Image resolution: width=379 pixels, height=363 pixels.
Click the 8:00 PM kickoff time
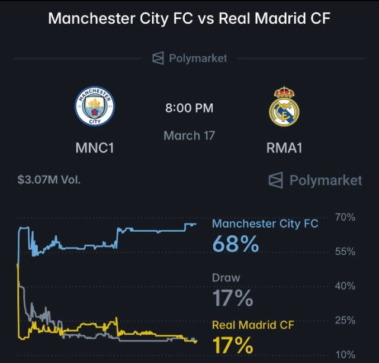[189, 108]
